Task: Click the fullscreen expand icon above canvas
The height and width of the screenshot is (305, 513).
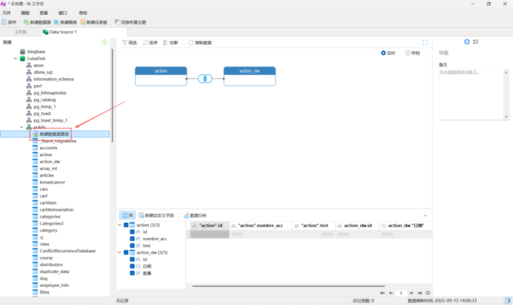Action: (425, 43)
